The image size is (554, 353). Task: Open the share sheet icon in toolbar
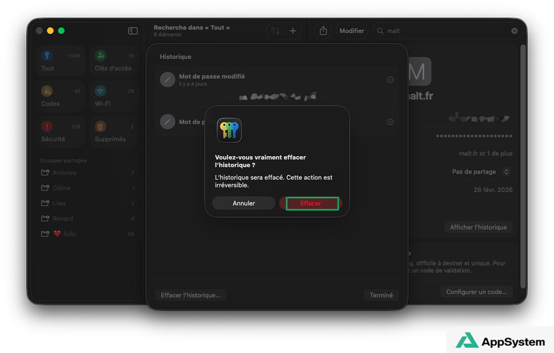tap(323, 30)
